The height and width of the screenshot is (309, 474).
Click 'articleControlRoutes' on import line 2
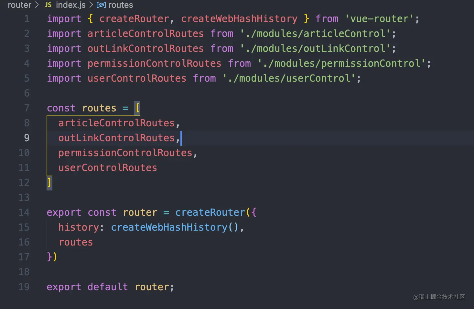(146, 34)
